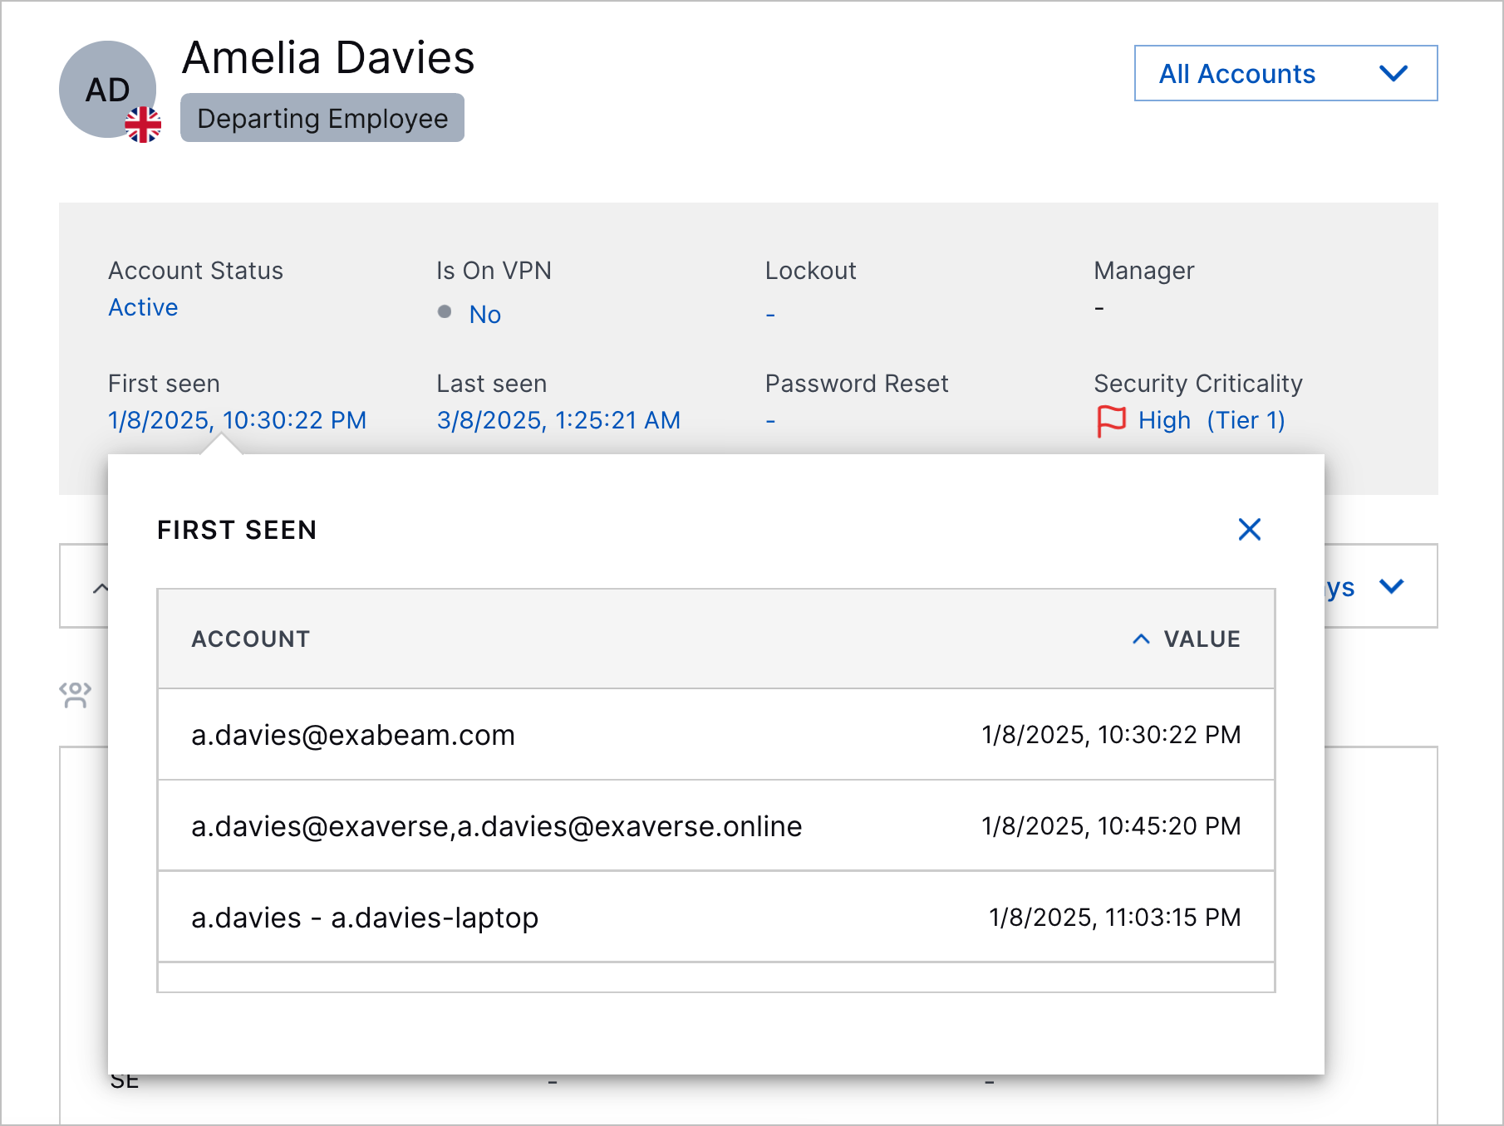The image size is (1504, 1126).
Task: Close the FIRST SEEN popup
Action: (1249, 529)
